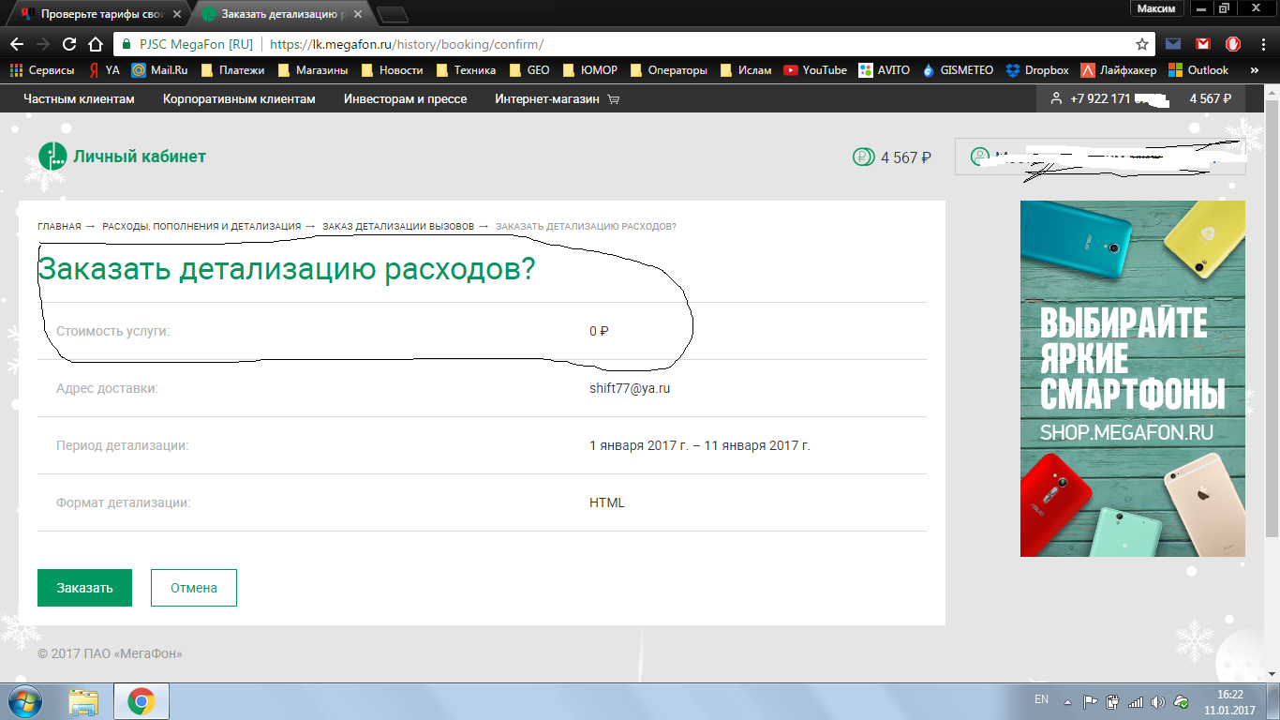Open Корпоративным клиентам menu item
The height and width of the screenshot is (720, 1280).
[x=239, y=98]
